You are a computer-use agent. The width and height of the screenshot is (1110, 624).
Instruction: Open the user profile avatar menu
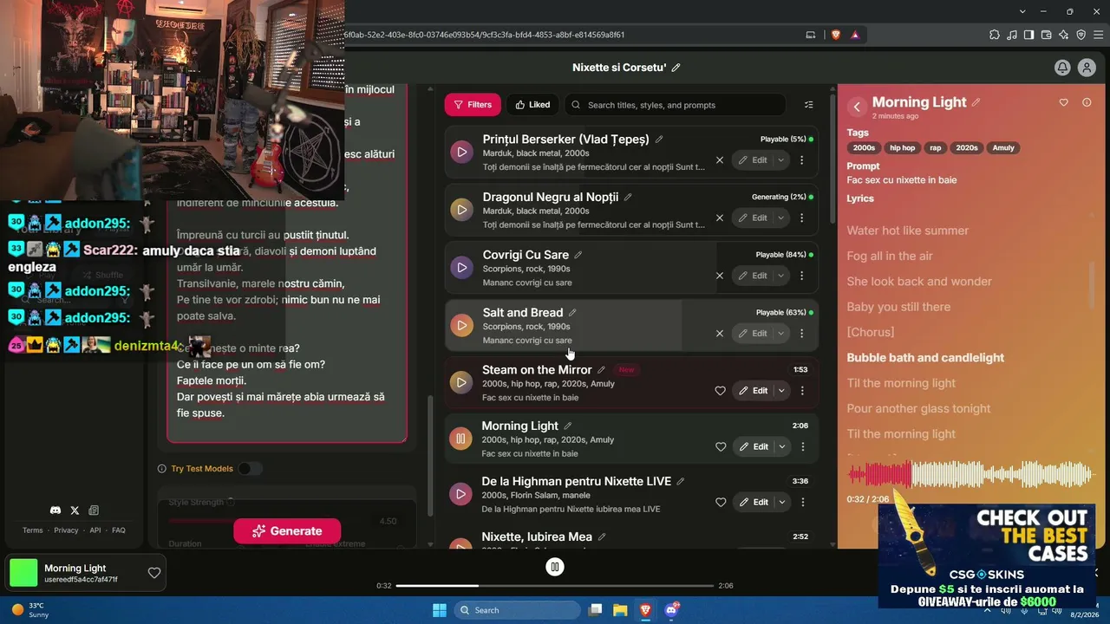1087,68
